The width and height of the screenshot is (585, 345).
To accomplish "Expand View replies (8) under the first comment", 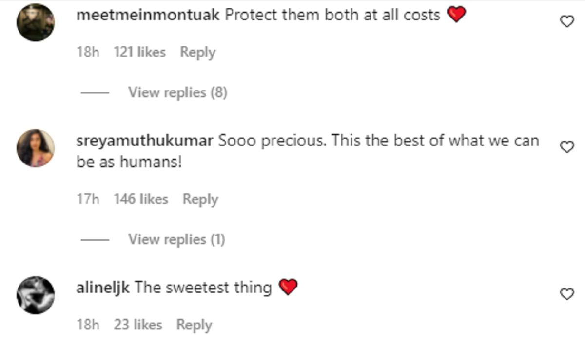I will click(177, 92).
